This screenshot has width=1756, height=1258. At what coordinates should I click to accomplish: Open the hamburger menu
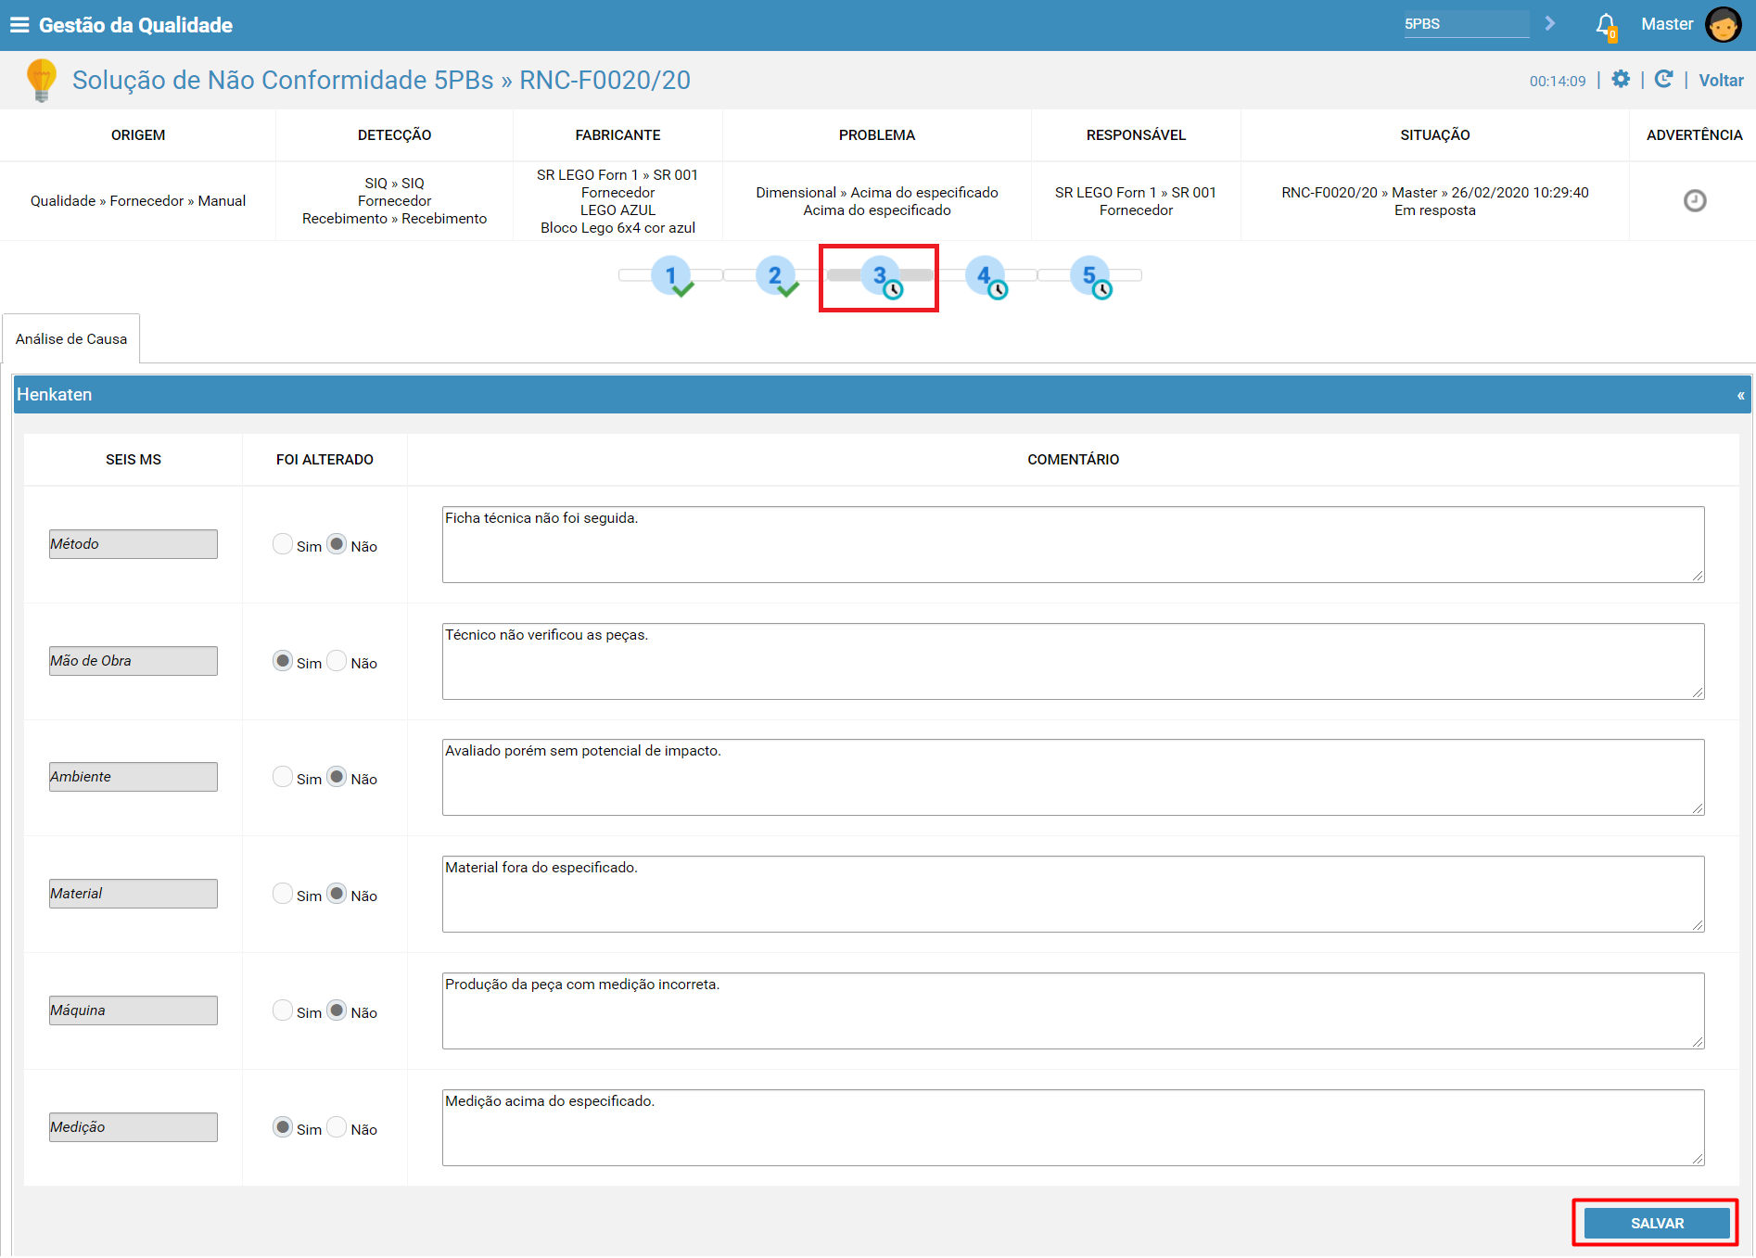click(19, 25)
